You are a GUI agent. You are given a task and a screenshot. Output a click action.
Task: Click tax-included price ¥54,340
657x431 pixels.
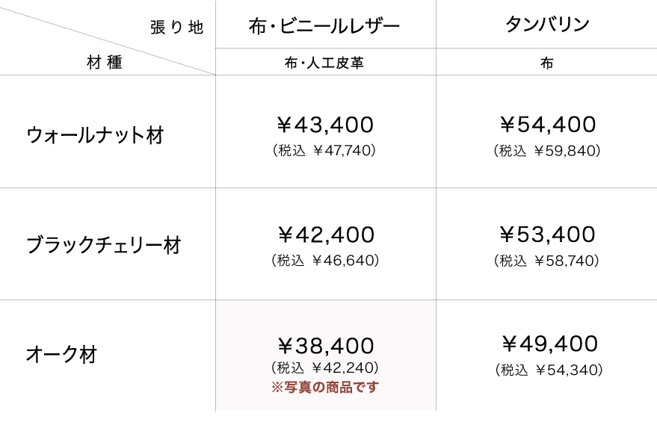[549, 370]
